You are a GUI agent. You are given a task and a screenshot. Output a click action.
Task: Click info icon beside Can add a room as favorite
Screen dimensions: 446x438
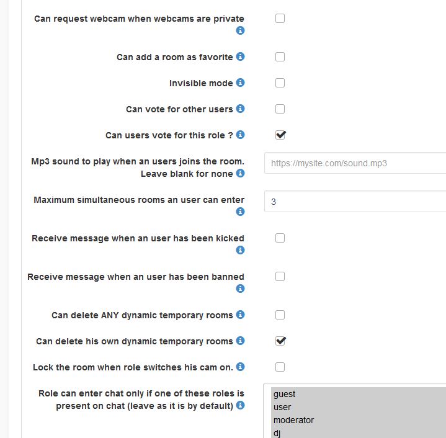pyautogui.click(x=241, y=56)
